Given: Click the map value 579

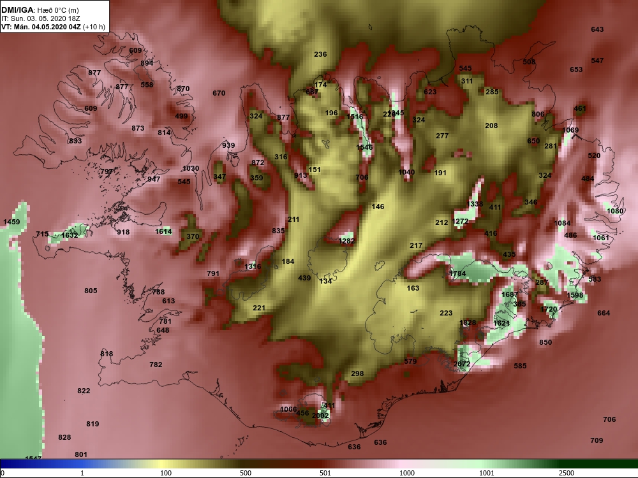Looking at the screenshot, I should pos(410,361).
